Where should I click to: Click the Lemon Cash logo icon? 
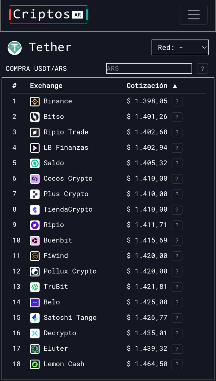pyautogui.click(x=35, y=364)
